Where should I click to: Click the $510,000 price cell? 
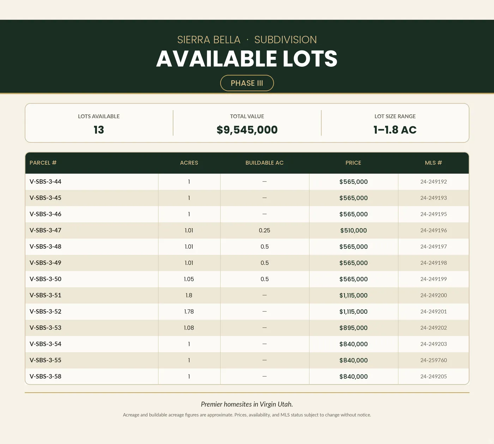[x=354, y=230]
